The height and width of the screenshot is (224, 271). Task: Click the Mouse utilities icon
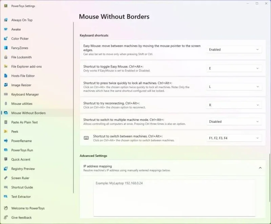point(6,104)
